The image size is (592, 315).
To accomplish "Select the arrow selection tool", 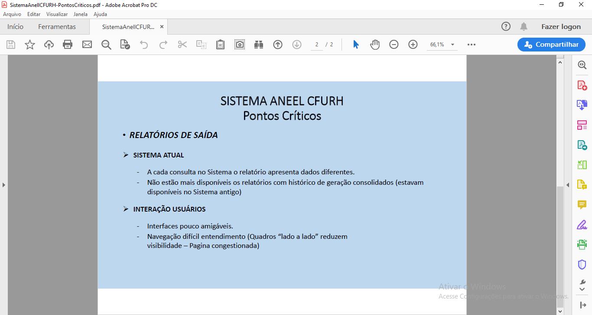I will (356, 45).
